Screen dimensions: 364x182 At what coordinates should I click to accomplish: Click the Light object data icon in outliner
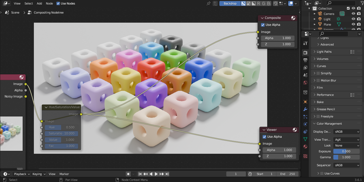338,19
